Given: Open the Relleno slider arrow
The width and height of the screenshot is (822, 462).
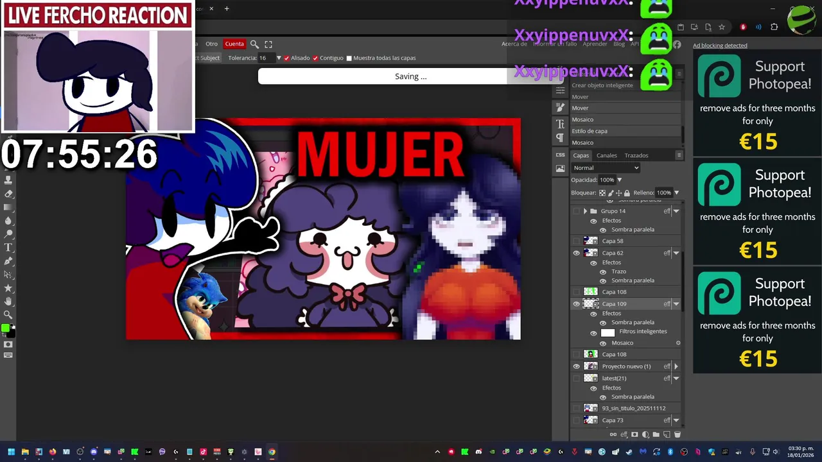Looking at the screenshot, I should (676, 193).
